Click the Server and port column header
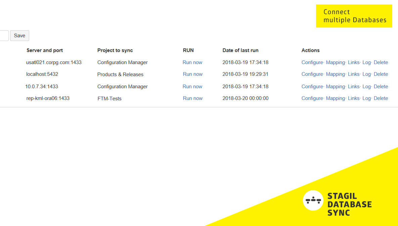Viewport: 398px width, 226px height. pyautogui.click(x=44, y=50)
